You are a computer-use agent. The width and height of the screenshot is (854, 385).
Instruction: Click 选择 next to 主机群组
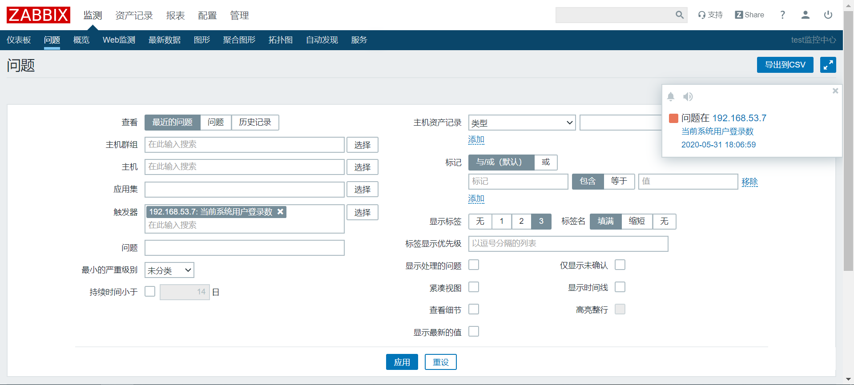click(x=363, y=145)
